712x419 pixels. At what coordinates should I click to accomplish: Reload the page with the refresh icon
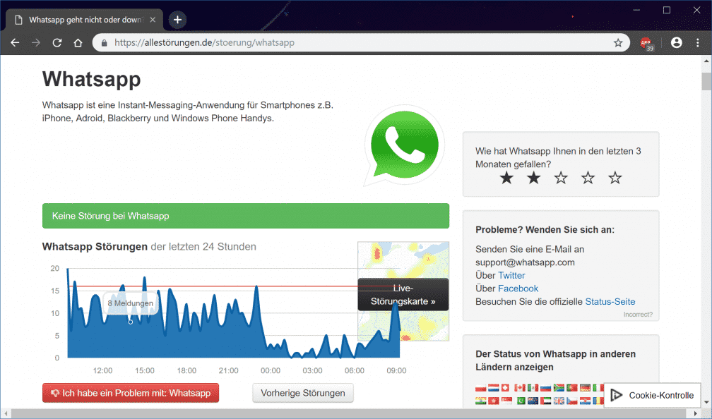[57, 43]
